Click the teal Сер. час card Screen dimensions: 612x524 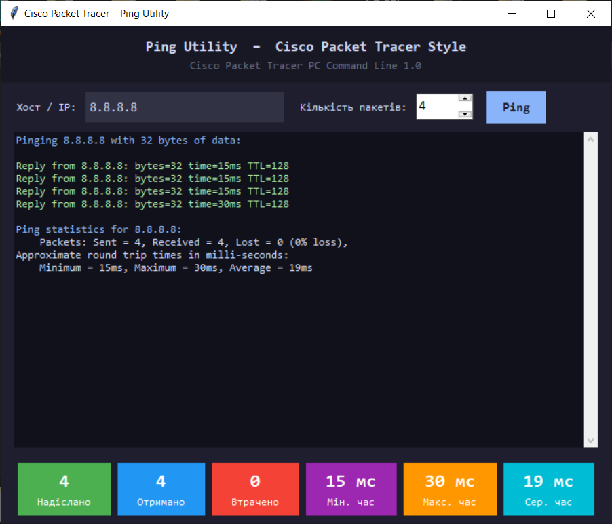(548, 489)
